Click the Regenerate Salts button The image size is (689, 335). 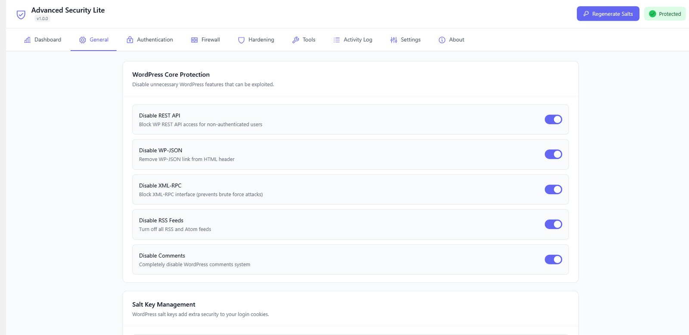coord(608,14)
